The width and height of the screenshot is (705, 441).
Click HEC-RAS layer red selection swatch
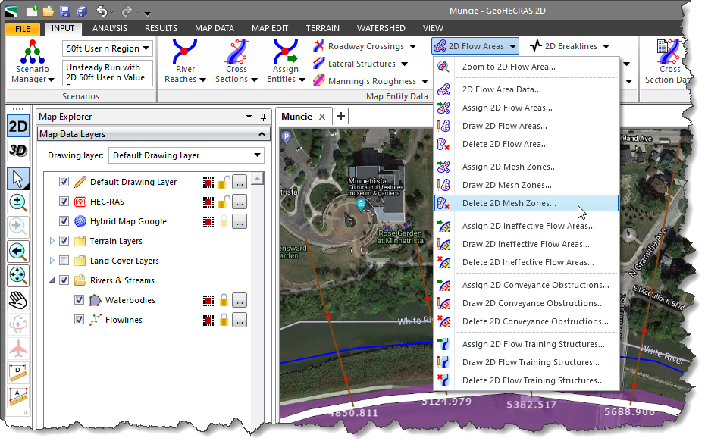pyautogui.click(x=208, y=202)
